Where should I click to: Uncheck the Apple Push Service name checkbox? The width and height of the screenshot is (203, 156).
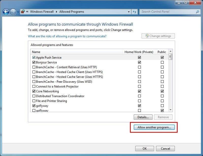tap(34, 57)
